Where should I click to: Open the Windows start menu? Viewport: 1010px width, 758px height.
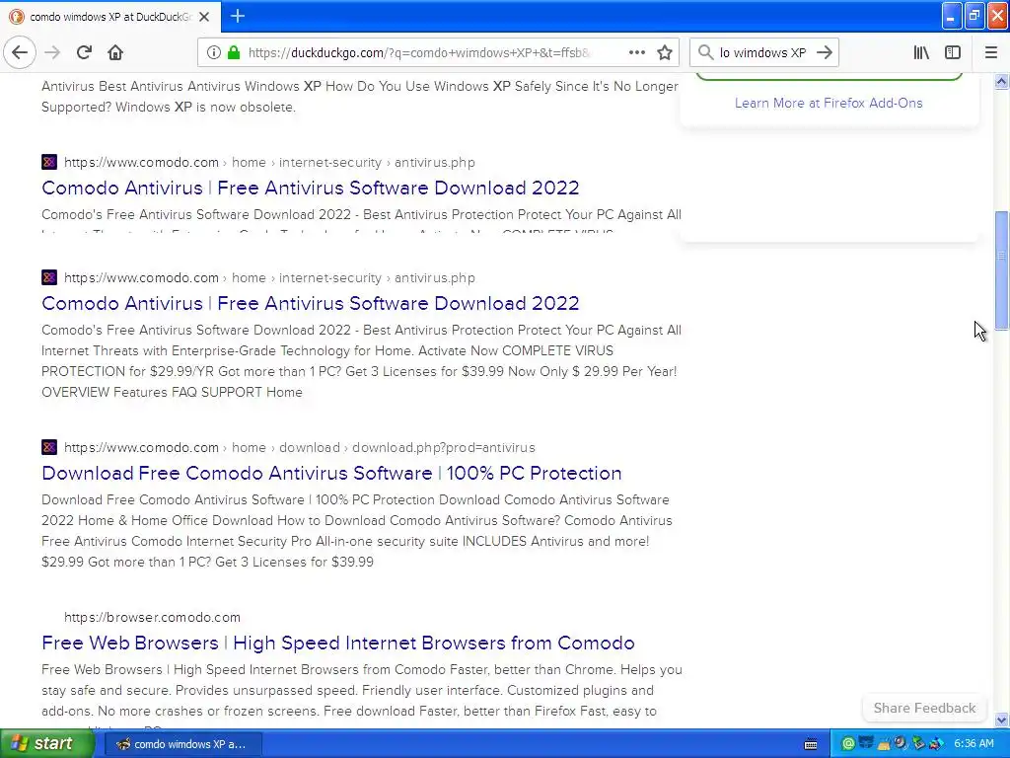(46, 744)
